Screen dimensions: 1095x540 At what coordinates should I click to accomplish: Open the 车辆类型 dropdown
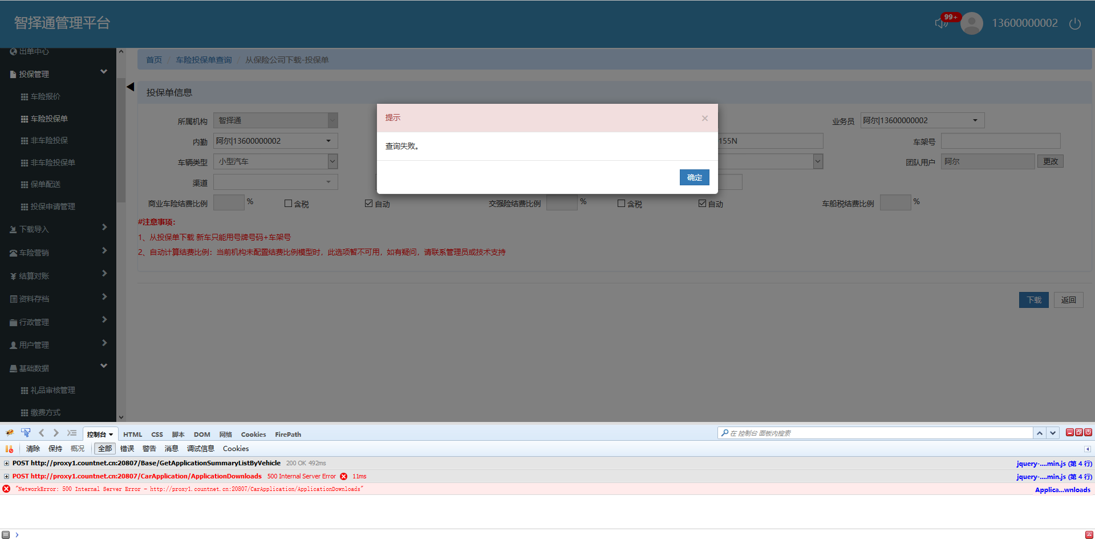tap(276, 161)
